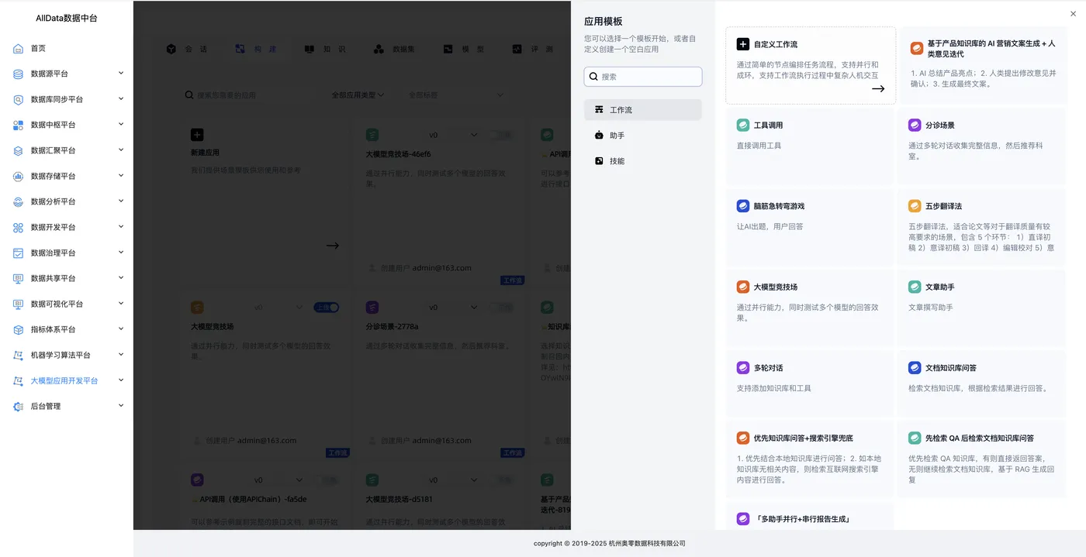
Task: Click the 数据源平台 database icon
Action: [18, 74]
